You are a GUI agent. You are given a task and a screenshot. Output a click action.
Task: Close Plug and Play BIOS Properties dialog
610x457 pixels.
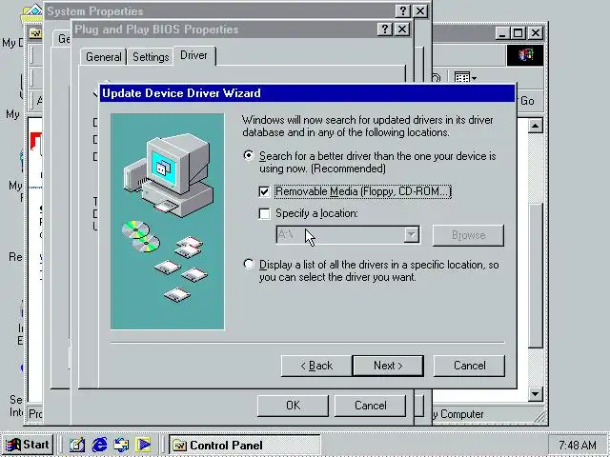402,30
